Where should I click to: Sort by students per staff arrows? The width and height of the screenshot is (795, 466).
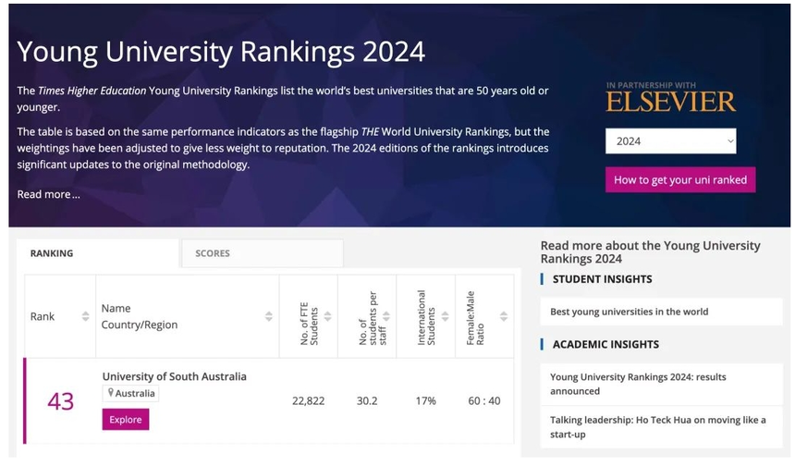386,316
